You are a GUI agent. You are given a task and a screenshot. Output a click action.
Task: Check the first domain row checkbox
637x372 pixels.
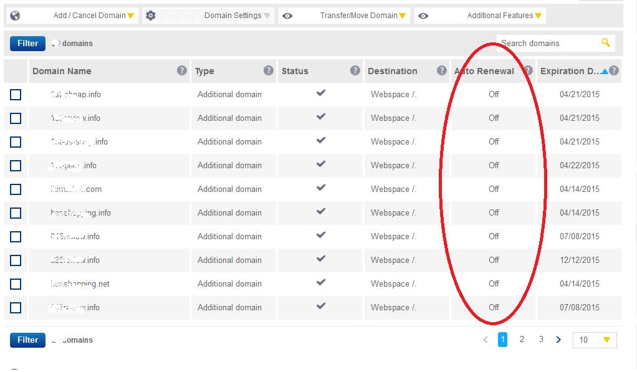(16, 95)
